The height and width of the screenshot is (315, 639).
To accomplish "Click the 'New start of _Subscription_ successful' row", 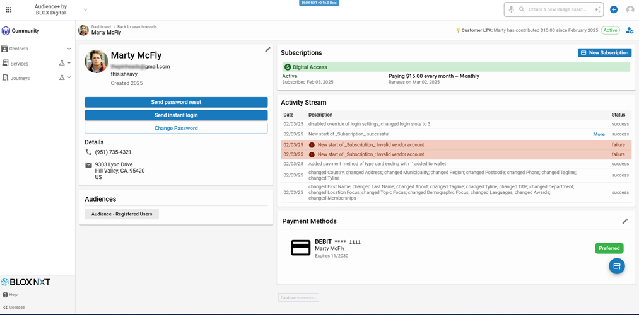I will coord(456,134).
